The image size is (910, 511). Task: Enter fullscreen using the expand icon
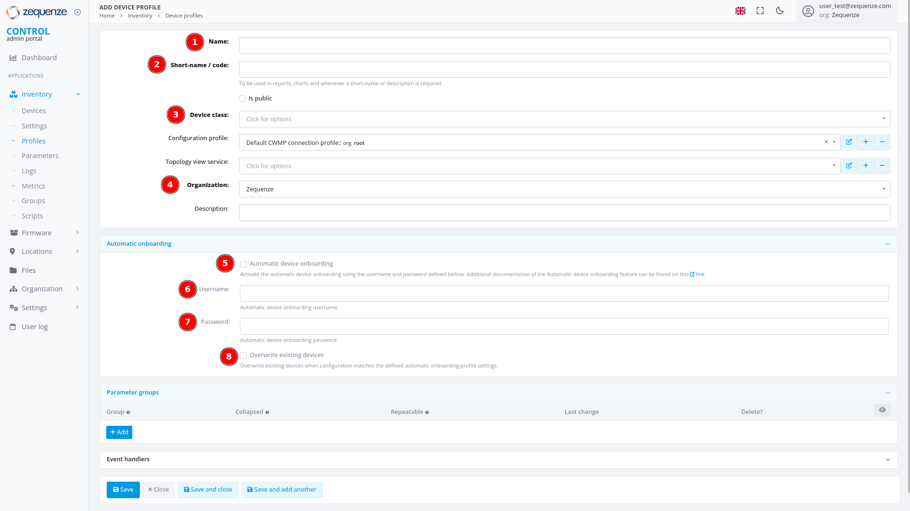tap(760, 10)
